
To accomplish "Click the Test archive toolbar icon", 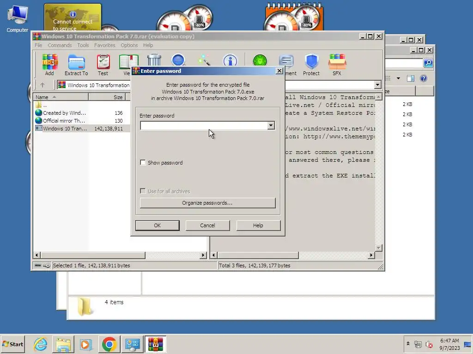I will click(103, 65).
